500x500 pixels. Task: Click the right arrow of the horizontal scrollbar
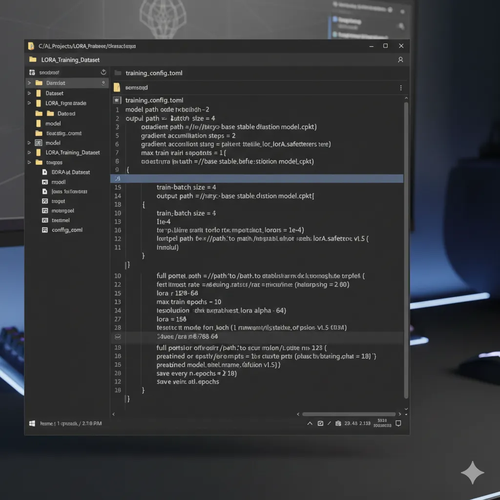(400, 414)
